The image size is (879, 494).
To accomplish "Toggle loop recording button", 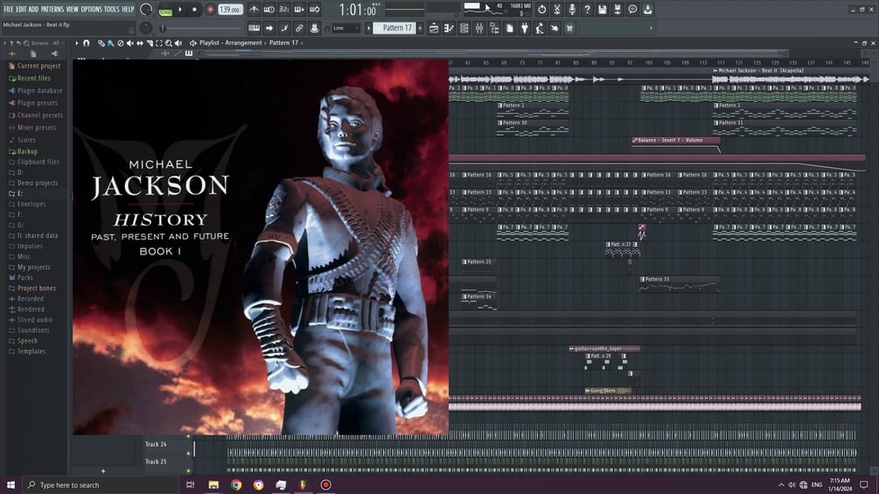I will (315, 10).
